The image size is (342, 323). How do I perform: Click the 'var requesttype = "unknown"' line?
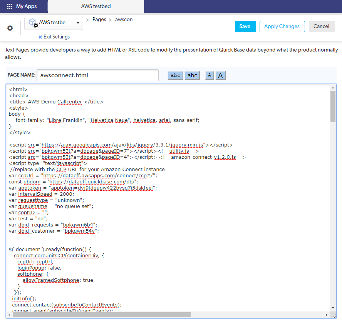point(46,200)
